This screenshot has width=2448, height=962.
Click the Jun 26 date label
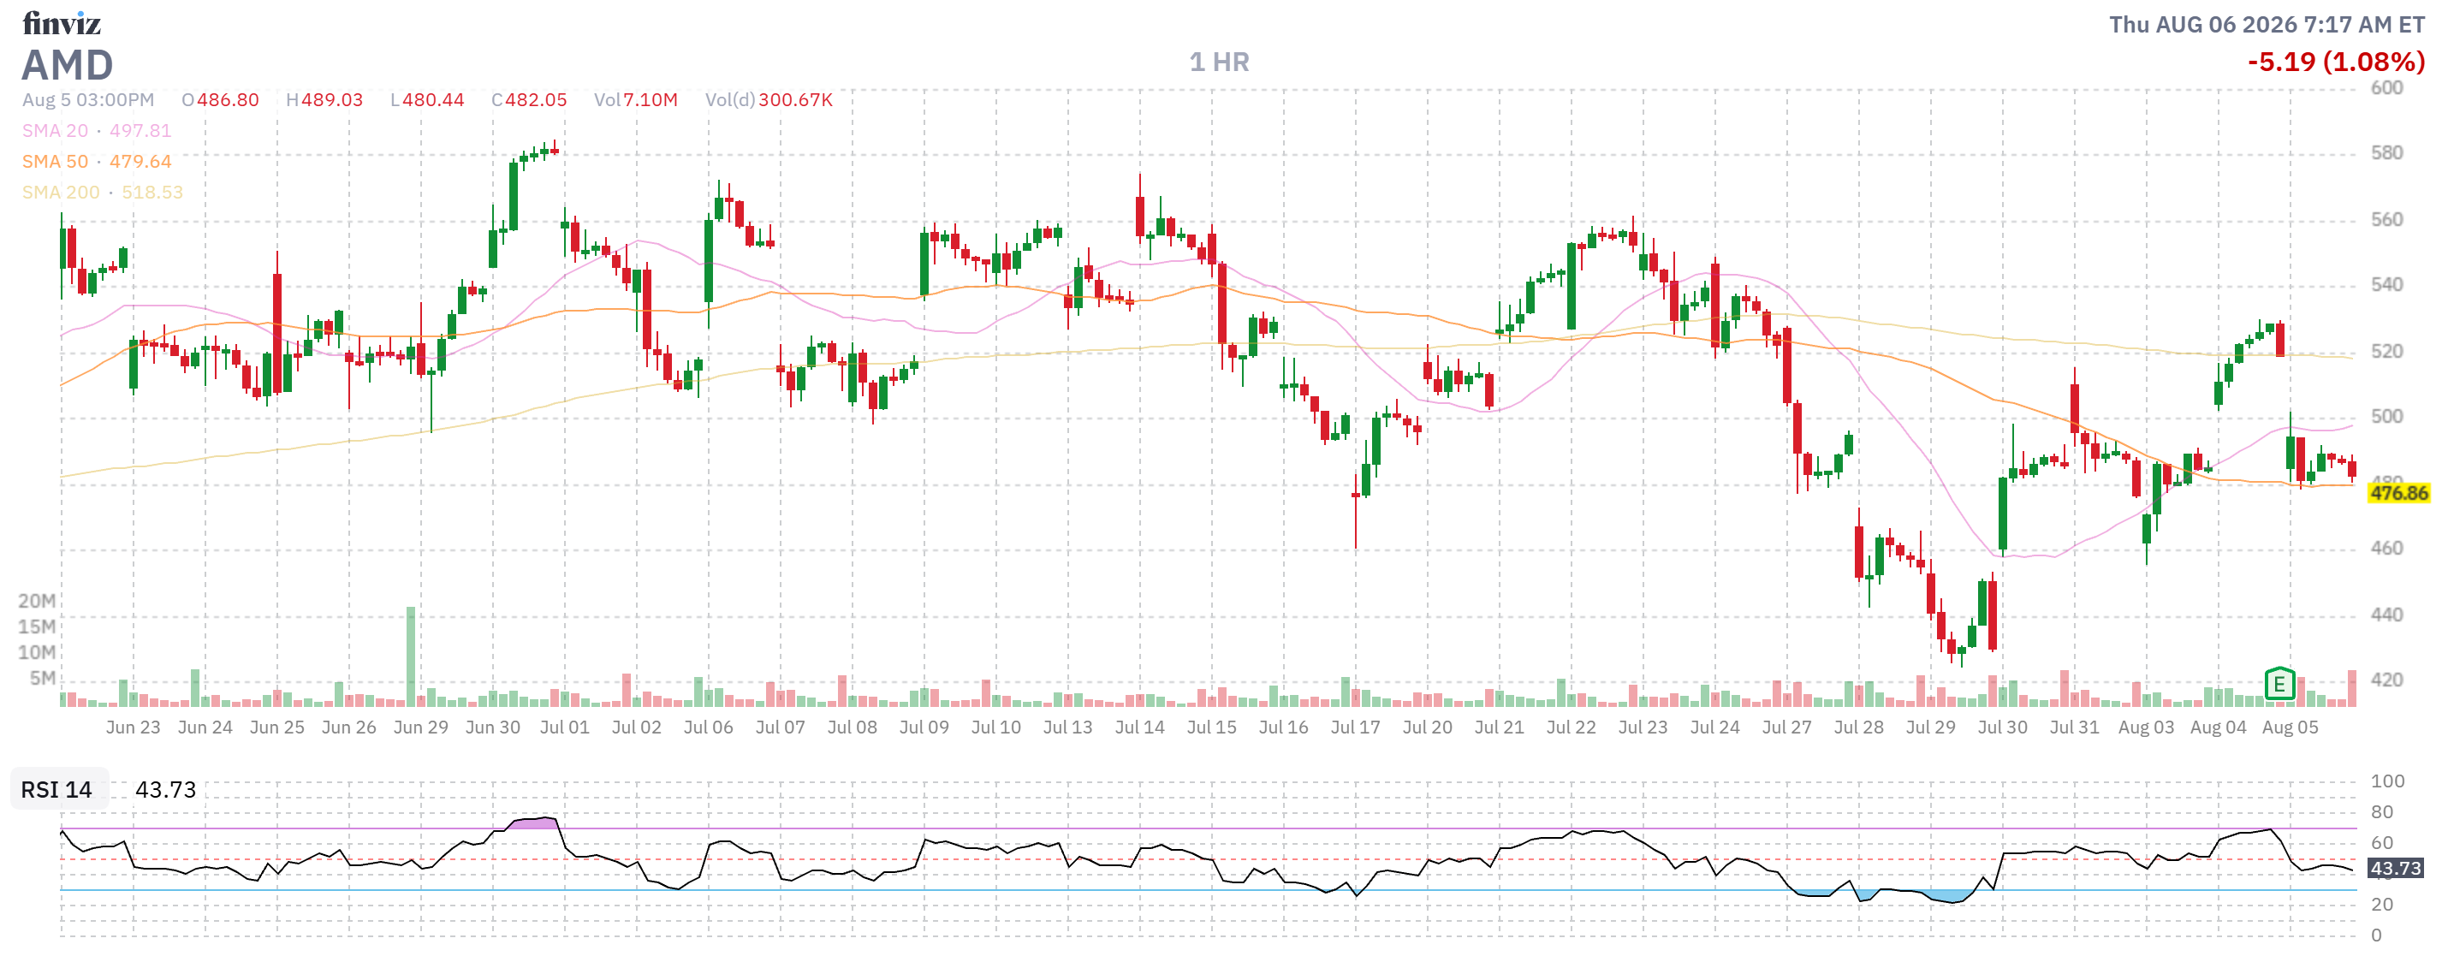(348, 727)
